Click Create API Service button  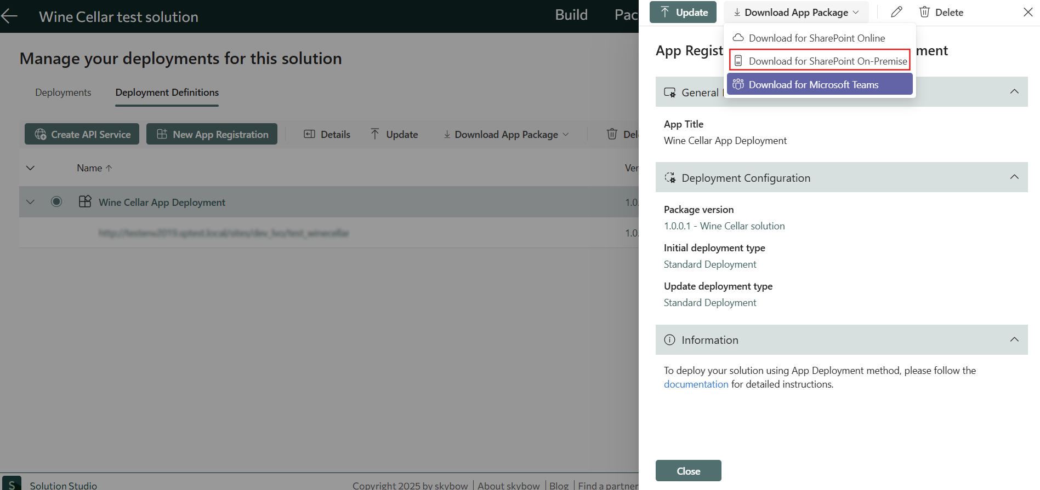tap(82, 134)
